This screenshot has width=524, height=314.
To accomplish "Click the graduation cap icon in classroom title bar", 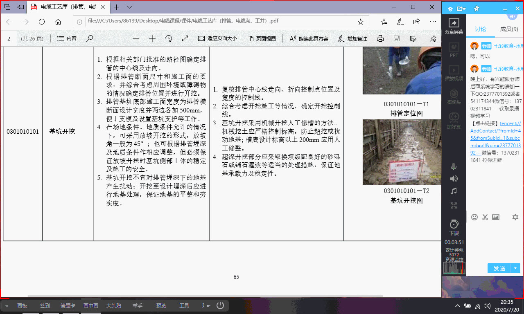I will 450,9.
